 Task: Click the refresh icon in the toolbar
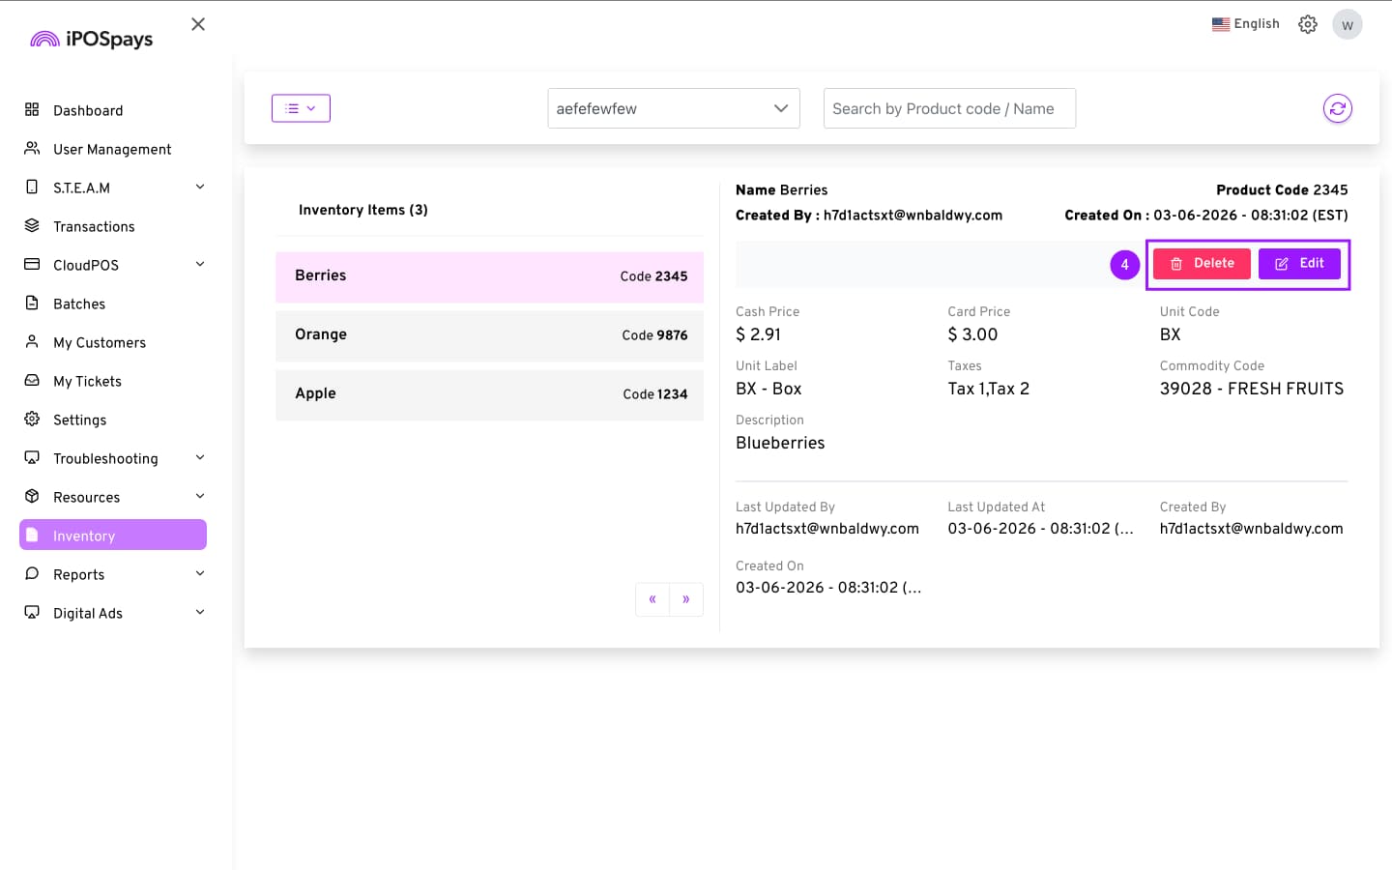(x=1337, y=108)
